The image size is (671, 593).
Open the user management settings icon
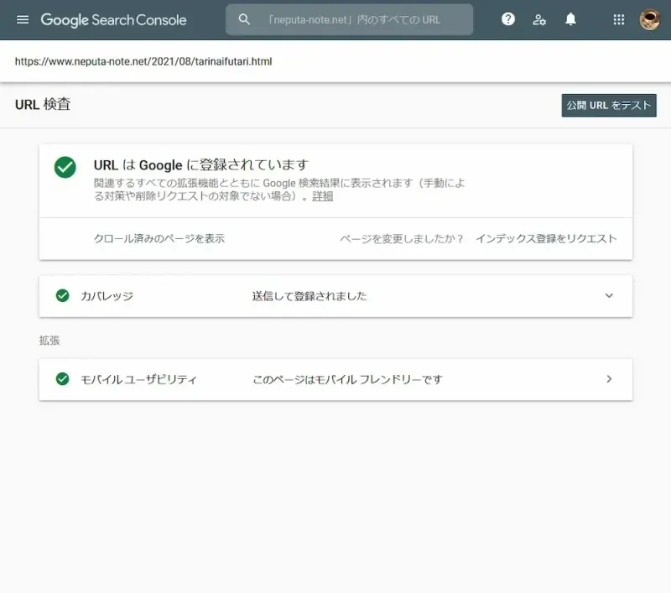pyautogui.click(x=539, y=19)
